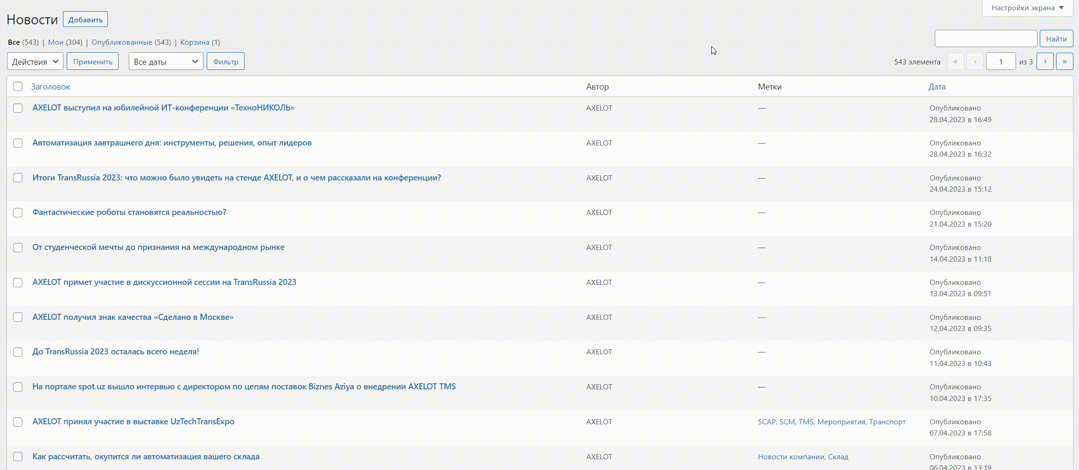Show Опубликованные (543) posts filter
This screenshot has width=1079, height=470.
pos(131,42)
